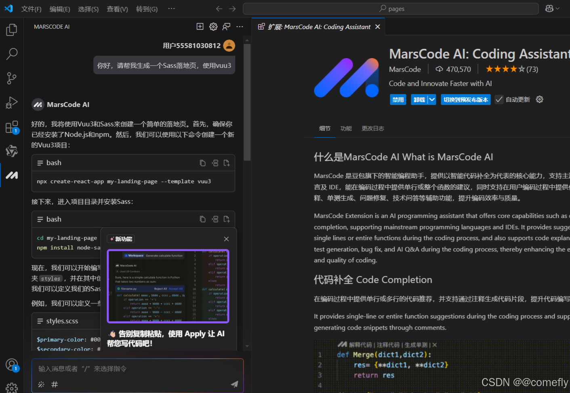The image size is (570, 393).
Task: Open the 转到(G) menu
Action: [x=147, y=9]
